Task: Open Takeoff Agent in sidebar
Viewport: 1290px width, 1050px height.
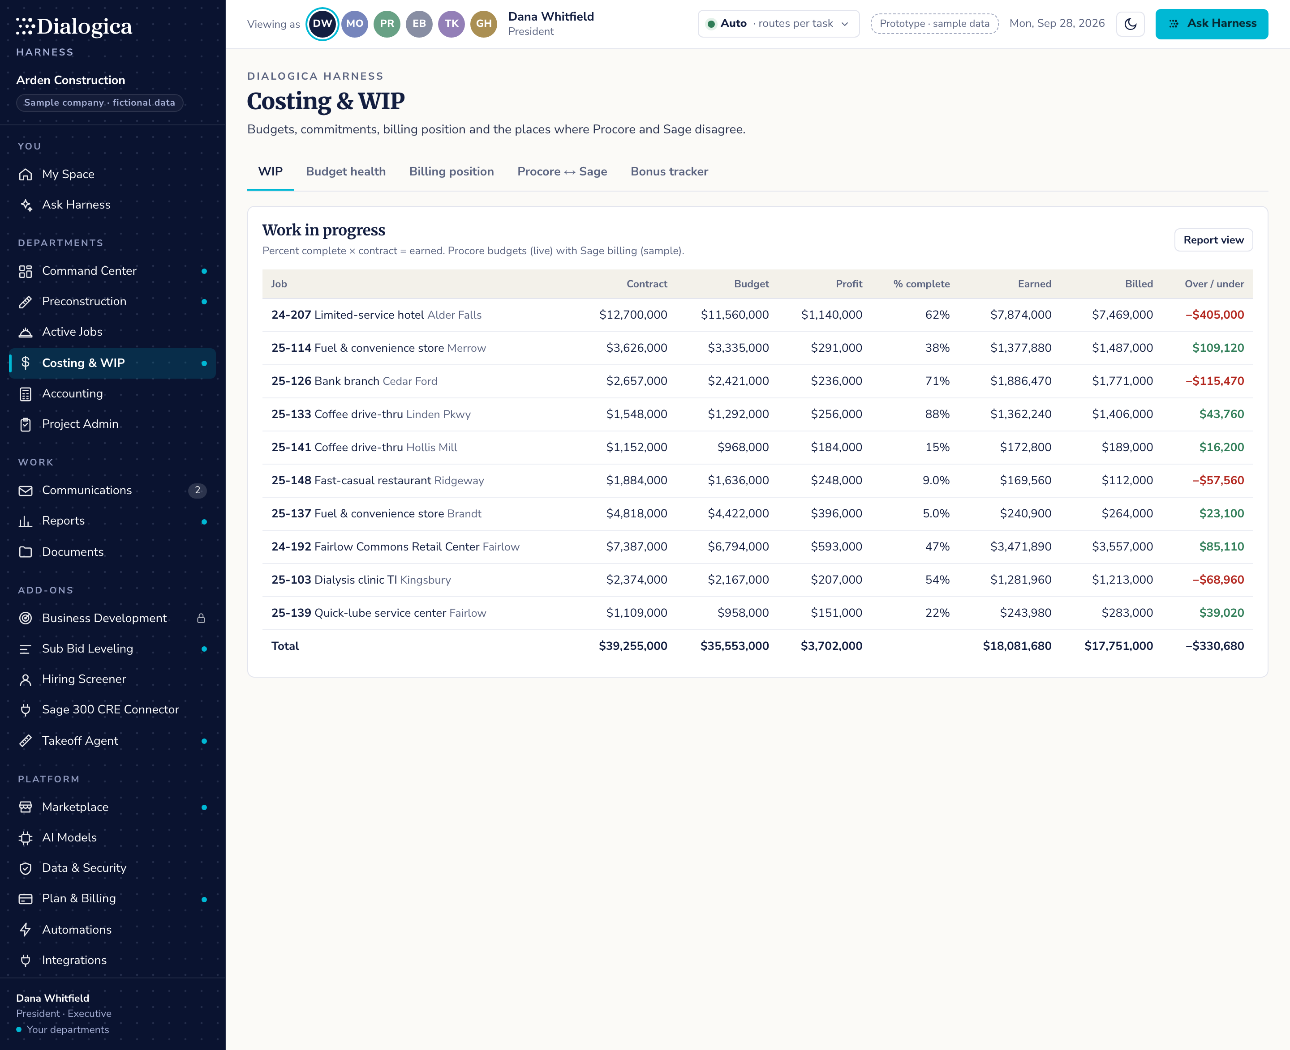Action: click(x=112, y=741)
